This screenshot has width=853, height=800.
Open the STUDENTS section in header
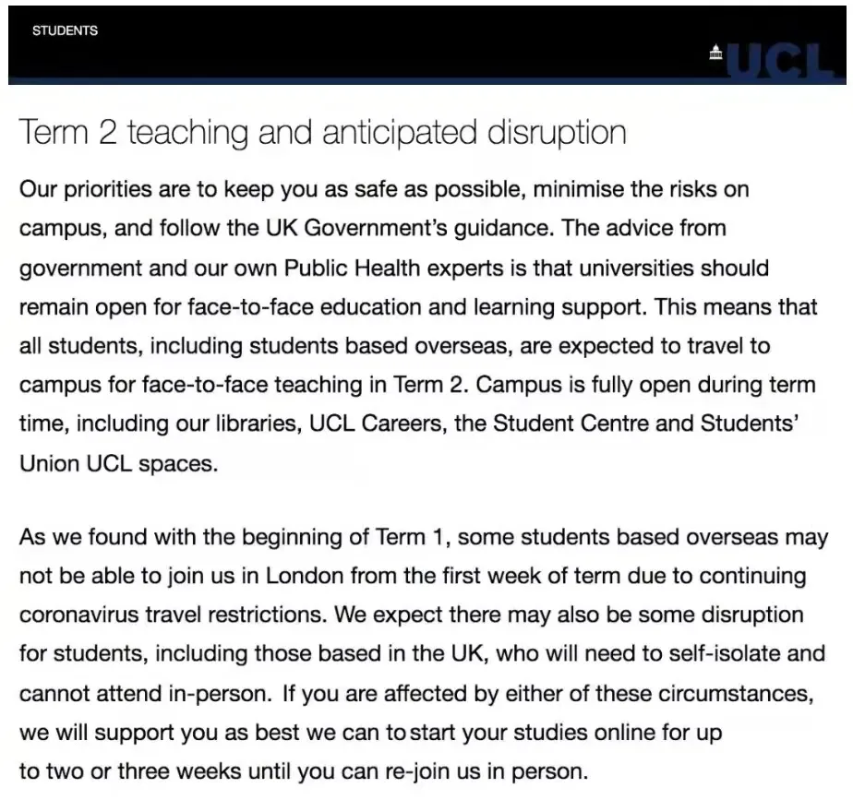coord(65,30)
